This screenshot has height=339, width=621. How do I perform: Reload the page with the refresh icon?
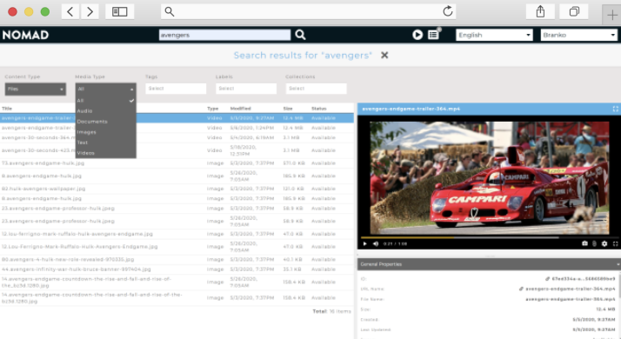448,11
